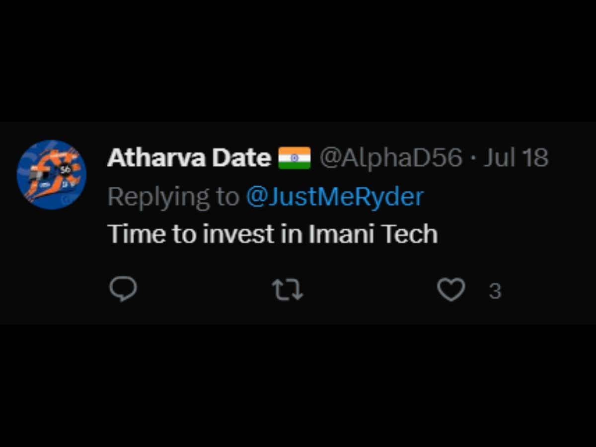The width and height of the screenshot is (596, 447).
Task: Open the @JustMeRyder mention link
Action: [334, 196]
